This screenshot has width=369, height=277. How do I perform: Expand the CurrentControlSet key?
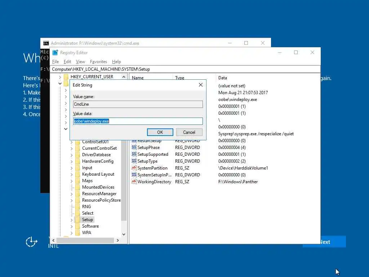72,149
